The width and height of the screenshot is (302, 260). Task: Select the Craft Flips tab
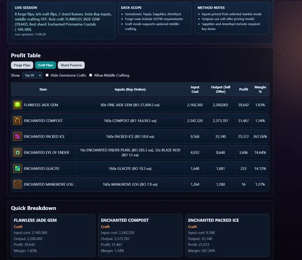tap(45, 65)
